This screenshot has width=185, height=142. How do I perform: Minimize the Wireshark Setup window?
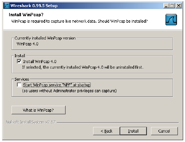coord(166,6)
